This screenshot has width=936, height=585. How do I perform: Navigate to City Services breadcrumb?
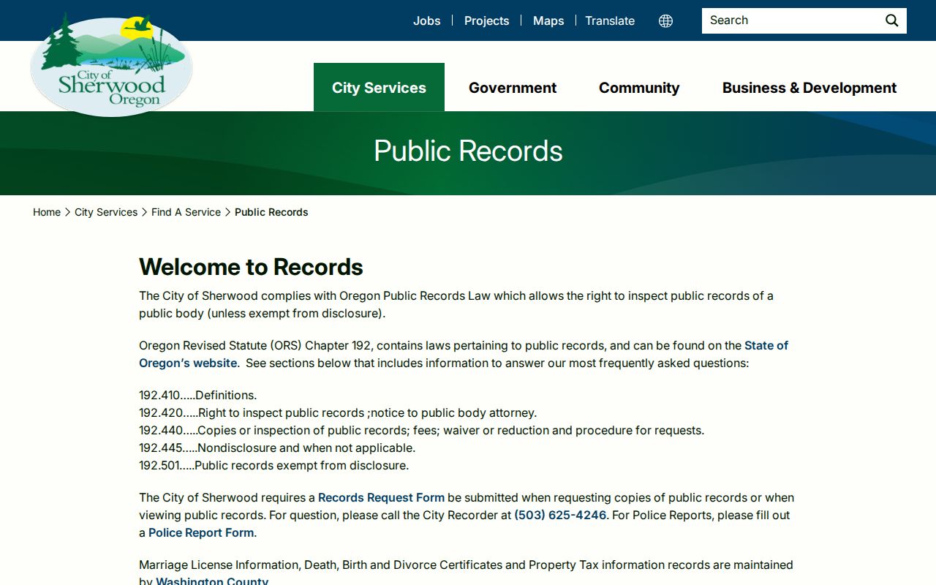[106, 212]
